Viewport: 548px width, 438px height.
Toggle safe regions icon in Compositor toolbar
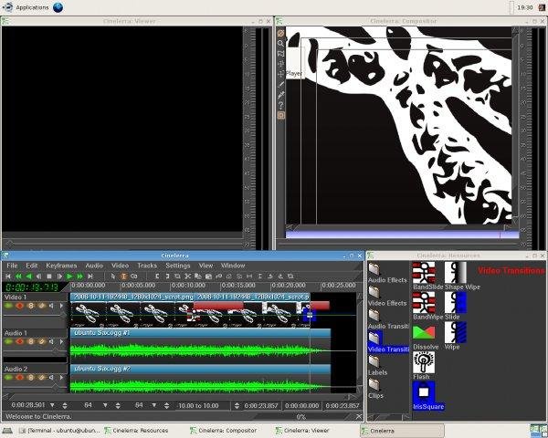coord(281,116)
